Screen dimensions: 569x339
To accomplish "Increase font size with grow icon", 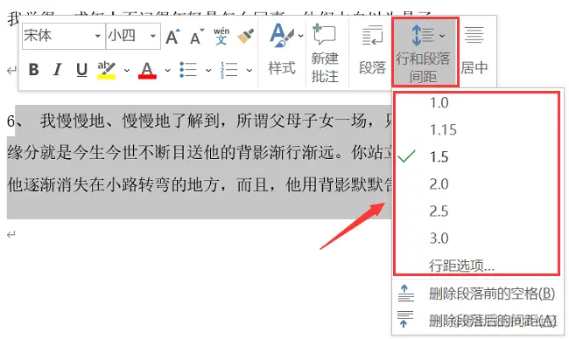I will [x=172, y=36].
